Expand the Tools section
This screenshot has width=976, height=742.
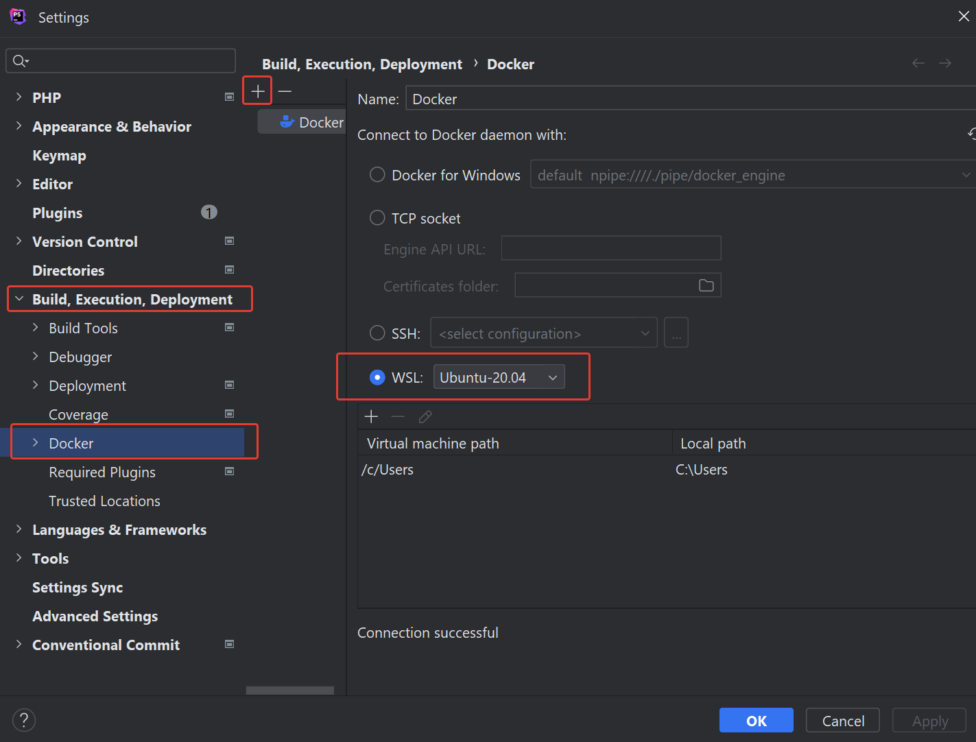(19, 558)
